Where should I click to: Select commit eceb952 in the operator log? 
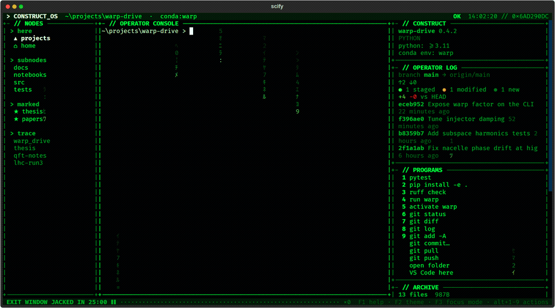click(x=411, y=105)
